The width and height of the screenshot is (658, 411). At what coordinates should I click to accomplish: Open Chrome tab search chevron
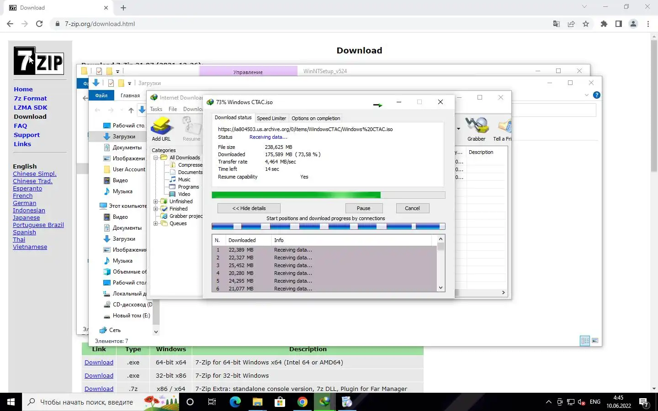(584, 7)
